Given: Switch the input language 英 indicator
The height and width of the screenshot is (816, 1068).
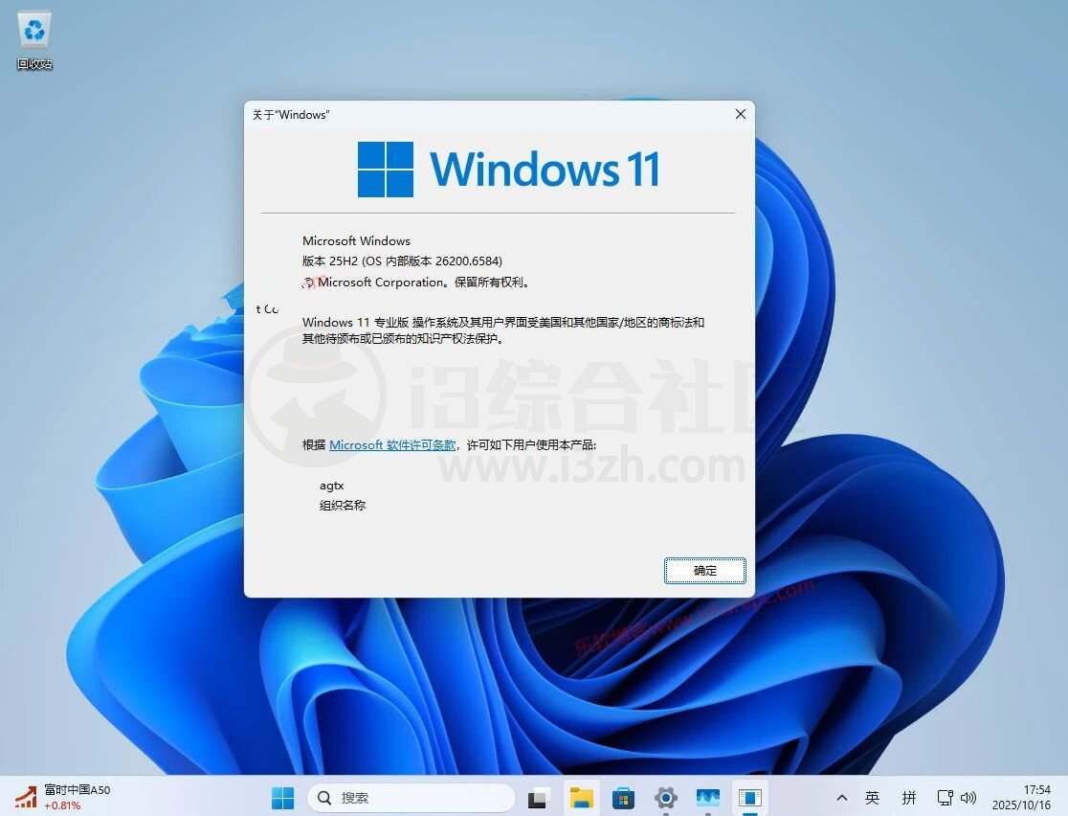Looking at the screenshot, I should click(872, 797).
